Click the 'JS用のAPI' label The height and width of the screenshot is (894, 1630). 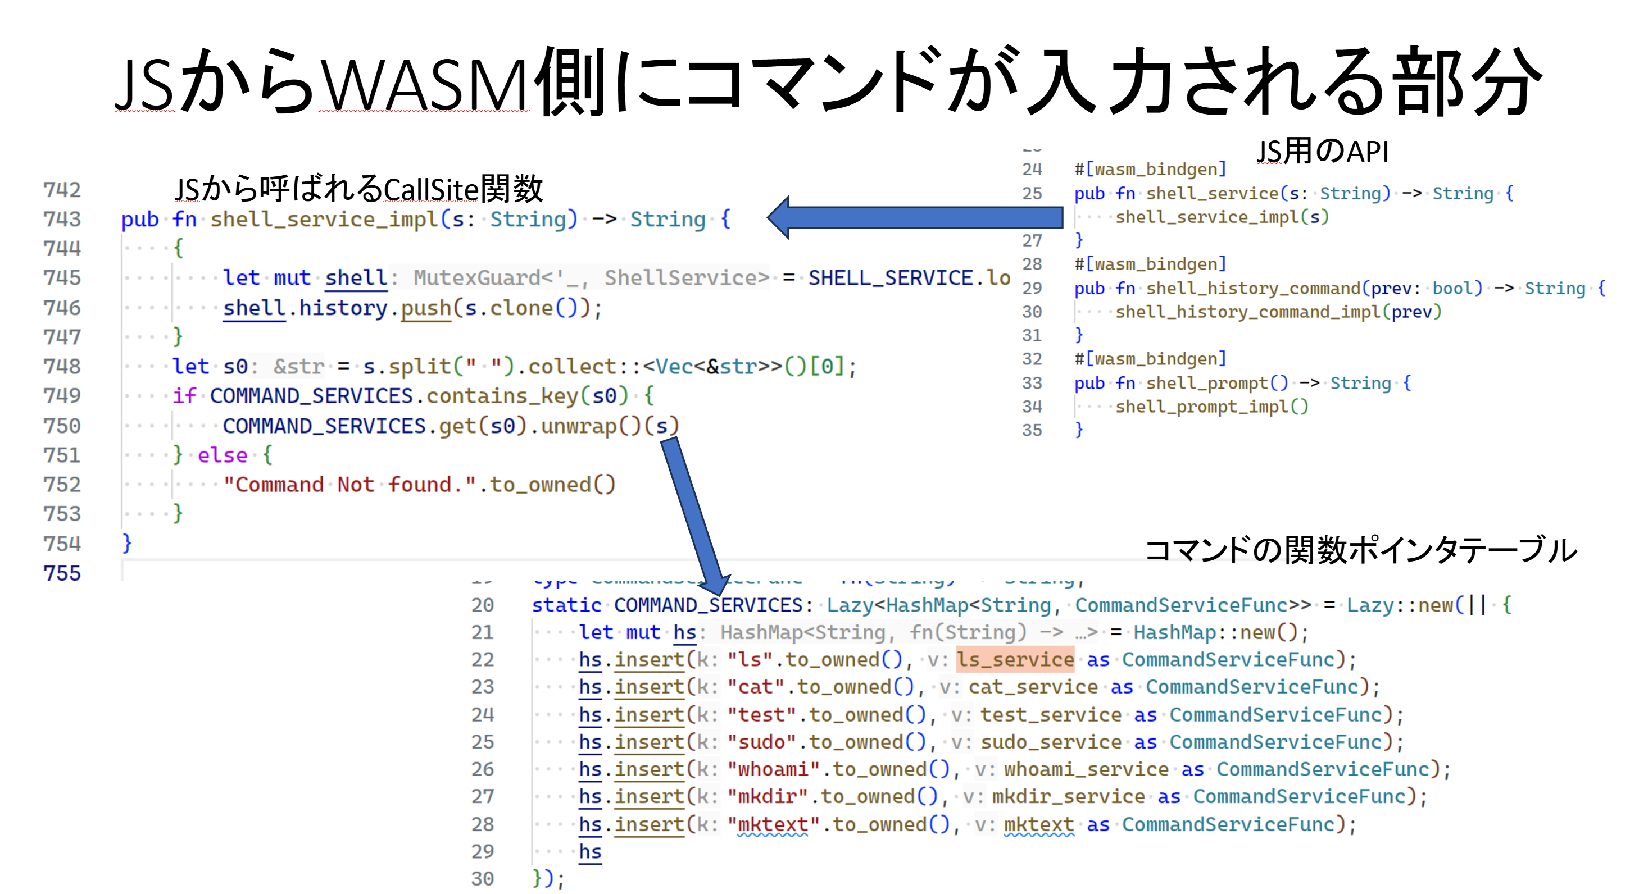[x=1323, y=152]
